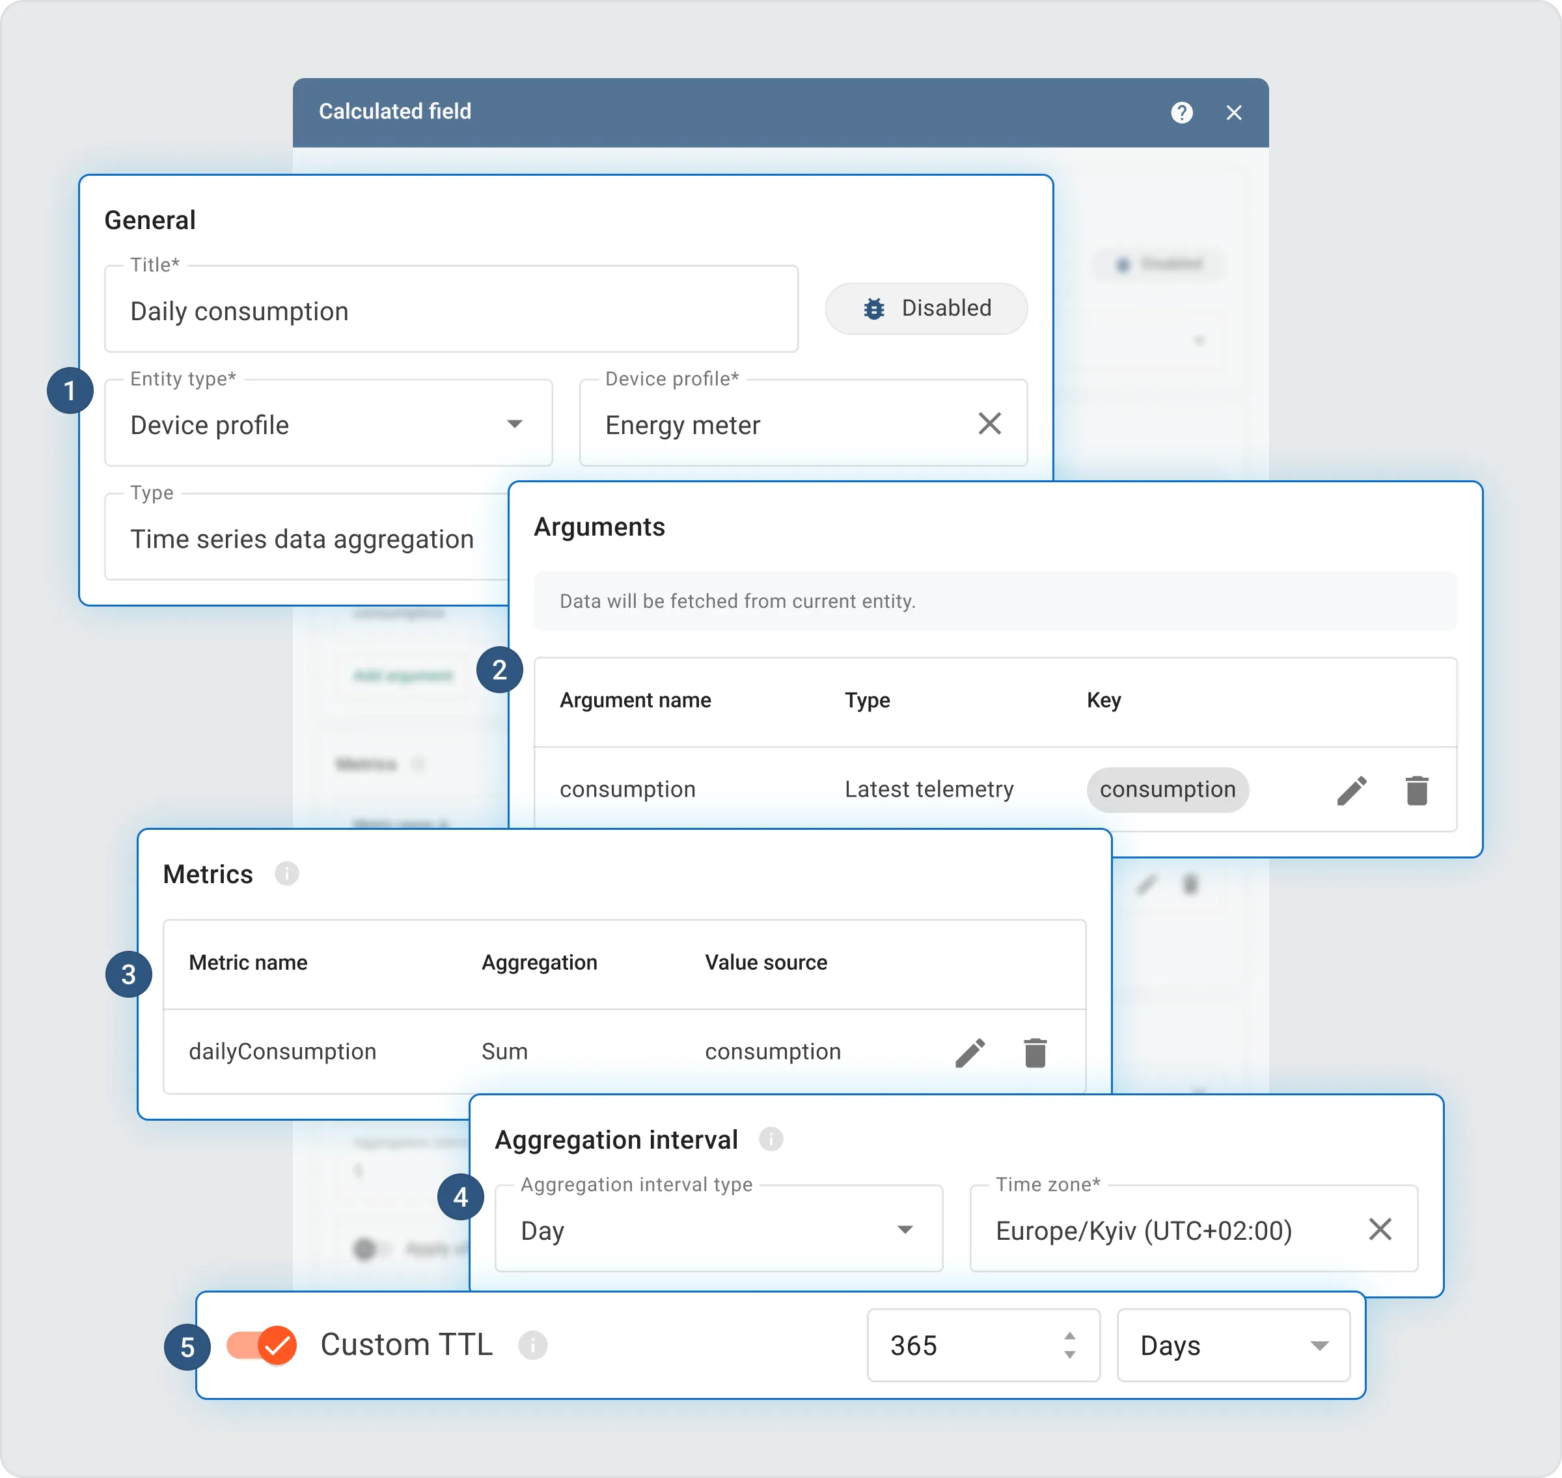Delete the dailyConsumption metric
1562x1478 pixels.
[1035, 1052]
